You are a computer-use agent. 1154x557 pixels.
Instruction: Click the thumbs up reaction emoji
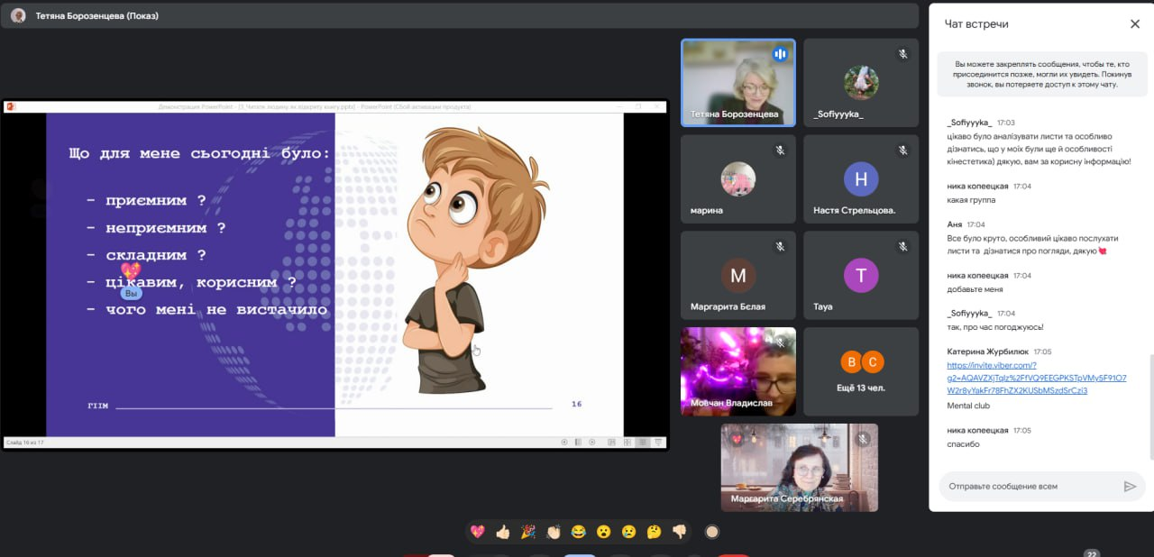(503, 532)
